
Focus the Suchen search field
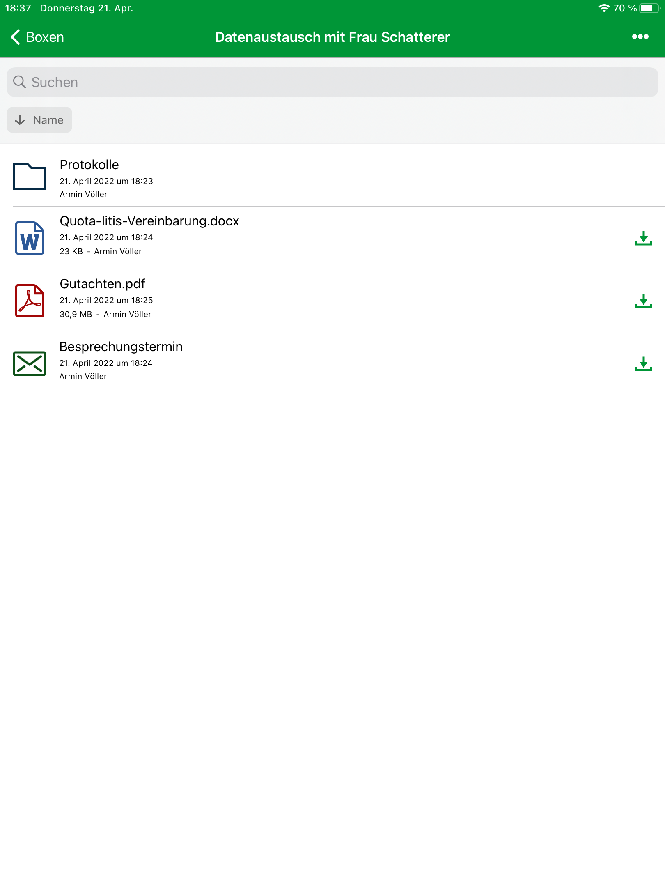332,82
